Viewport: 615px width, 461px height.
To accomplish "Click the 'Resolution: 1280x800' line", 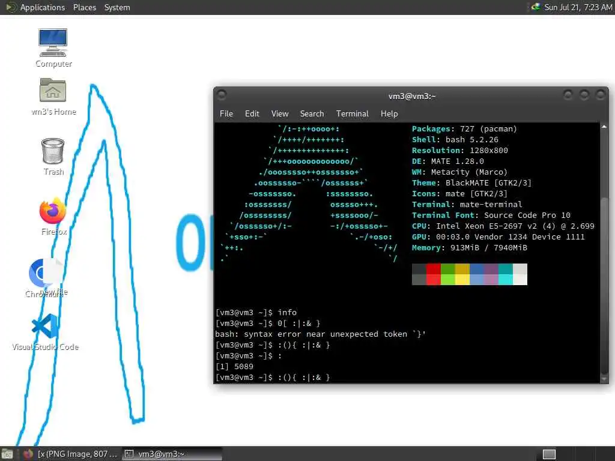I will (459, 150).
